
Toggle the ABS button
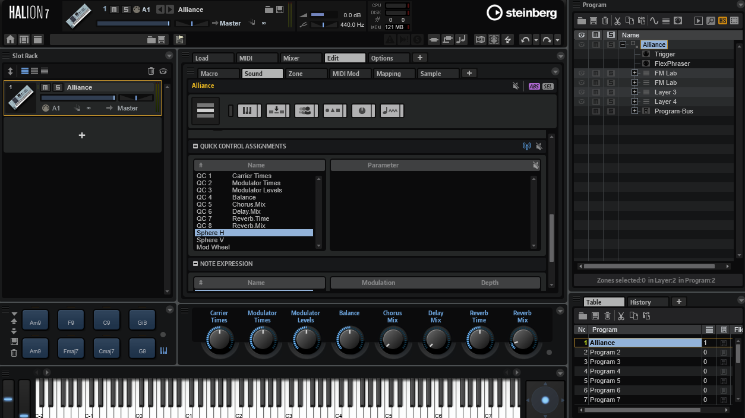click(534, 86)
